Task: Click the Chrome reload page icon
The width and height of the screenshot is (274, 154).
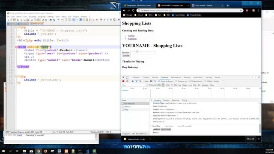Action: coord(133,10)
